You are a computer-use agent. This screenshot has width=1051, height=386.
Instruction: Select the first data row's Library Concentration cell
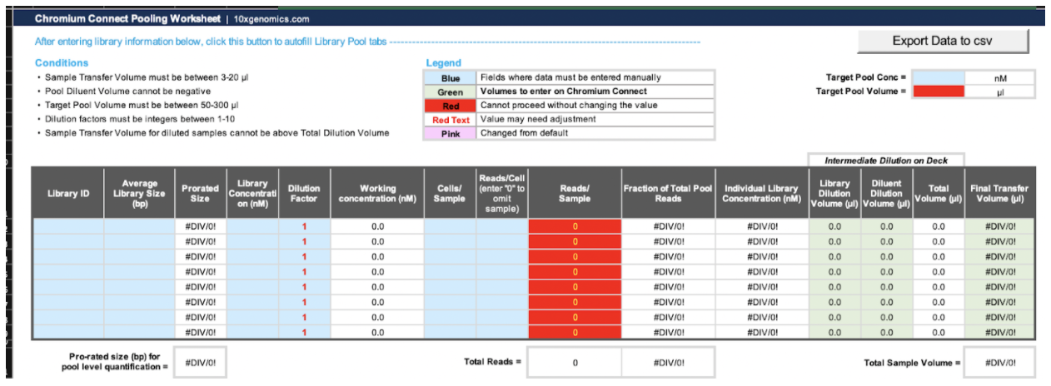(x=252, y=226)
